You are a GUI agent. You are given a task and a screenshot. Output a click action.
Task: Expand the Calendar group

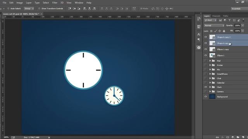pyautogui.click(x=210, y=83)
